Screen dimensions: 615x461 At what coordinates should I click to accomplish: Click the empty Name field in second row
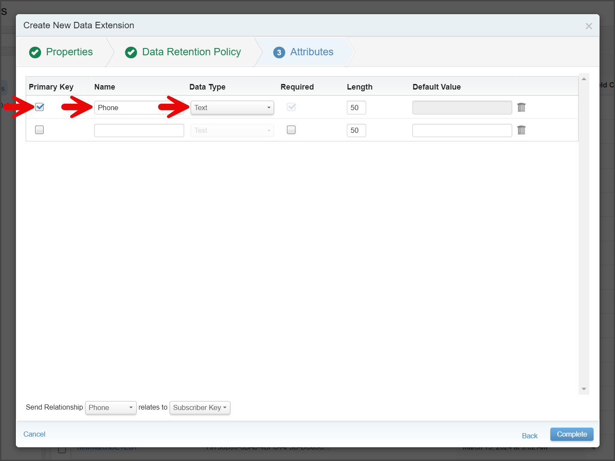pos(139,130)
